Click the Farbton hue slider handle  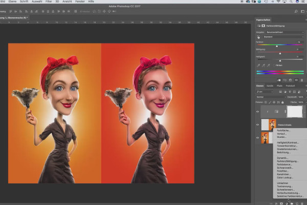pyautogui.click(x=277, y=46)
